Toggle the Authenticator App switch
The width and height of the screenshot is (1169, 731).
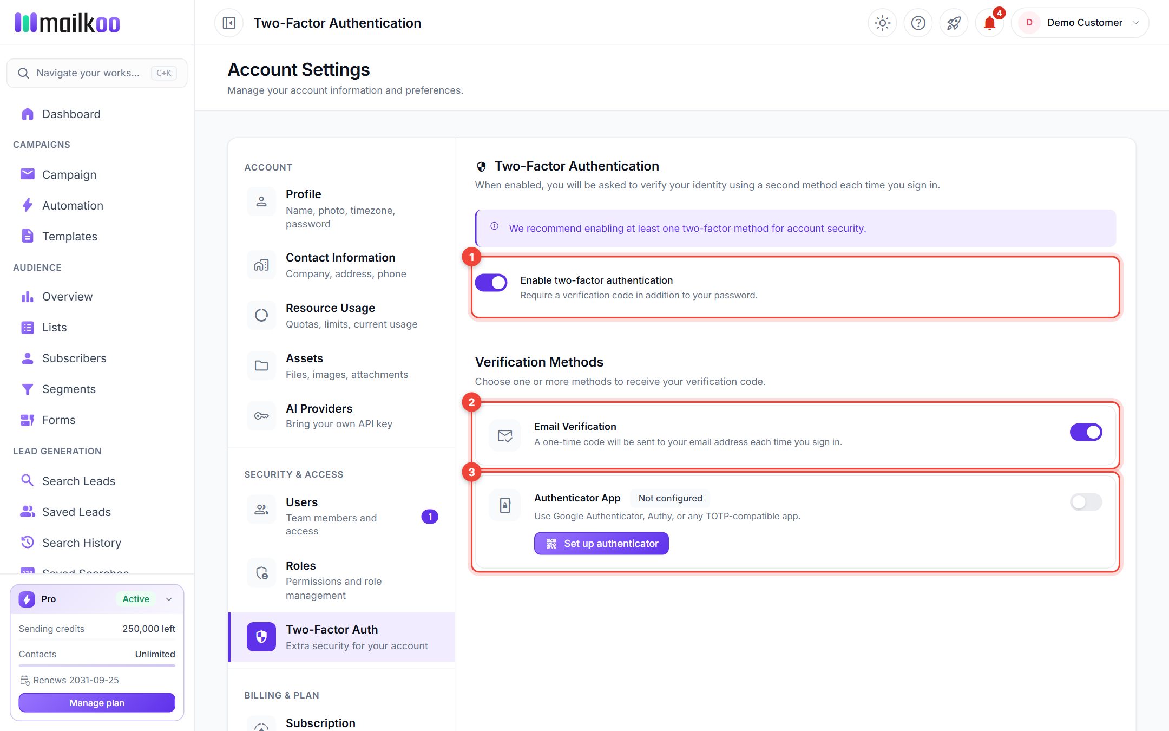[x=1086, y=502]
